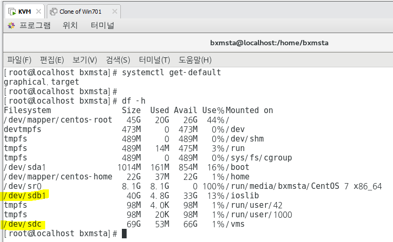Viewport: 393px width, 242px height.
Task: Click the GNOME 프로그램 applications icon
Action: [11, 25]
